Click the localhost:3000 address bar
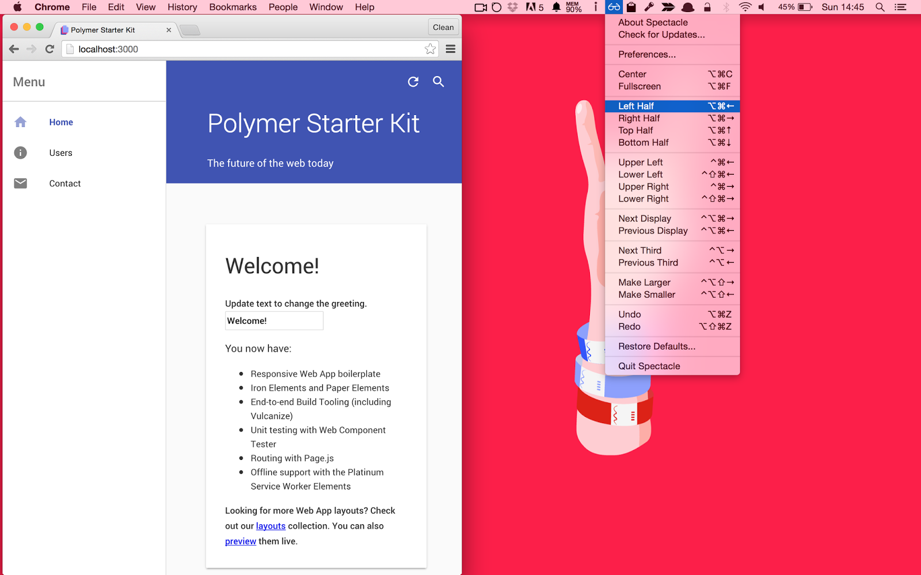 [250, 49]
